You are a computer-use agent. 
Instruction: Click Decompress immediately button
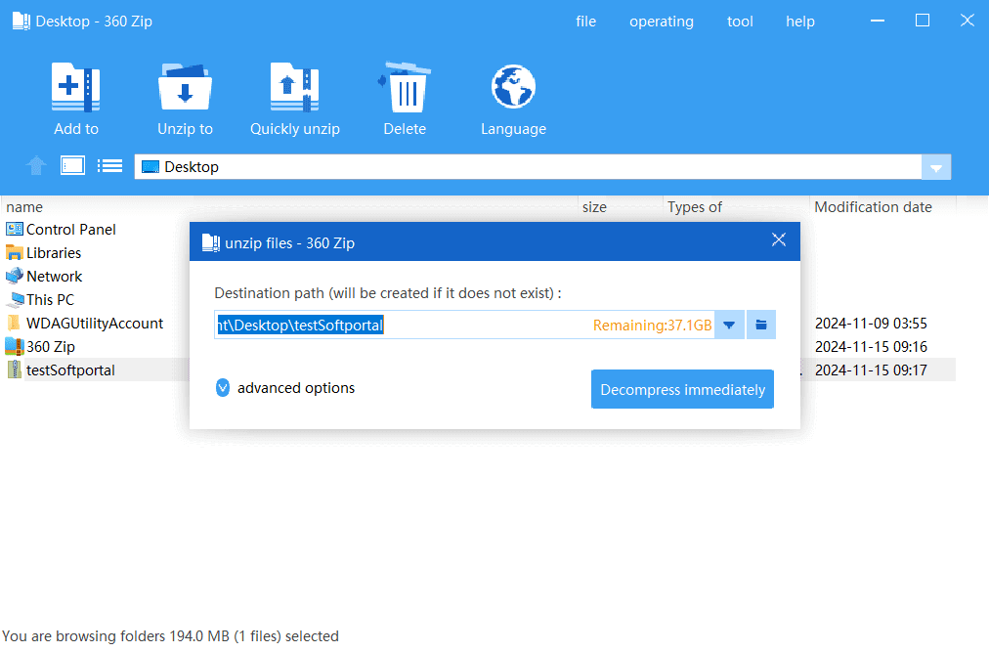point(682,389)
